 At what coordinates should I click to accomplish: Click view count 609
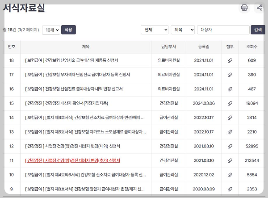(x=252, y=60)
